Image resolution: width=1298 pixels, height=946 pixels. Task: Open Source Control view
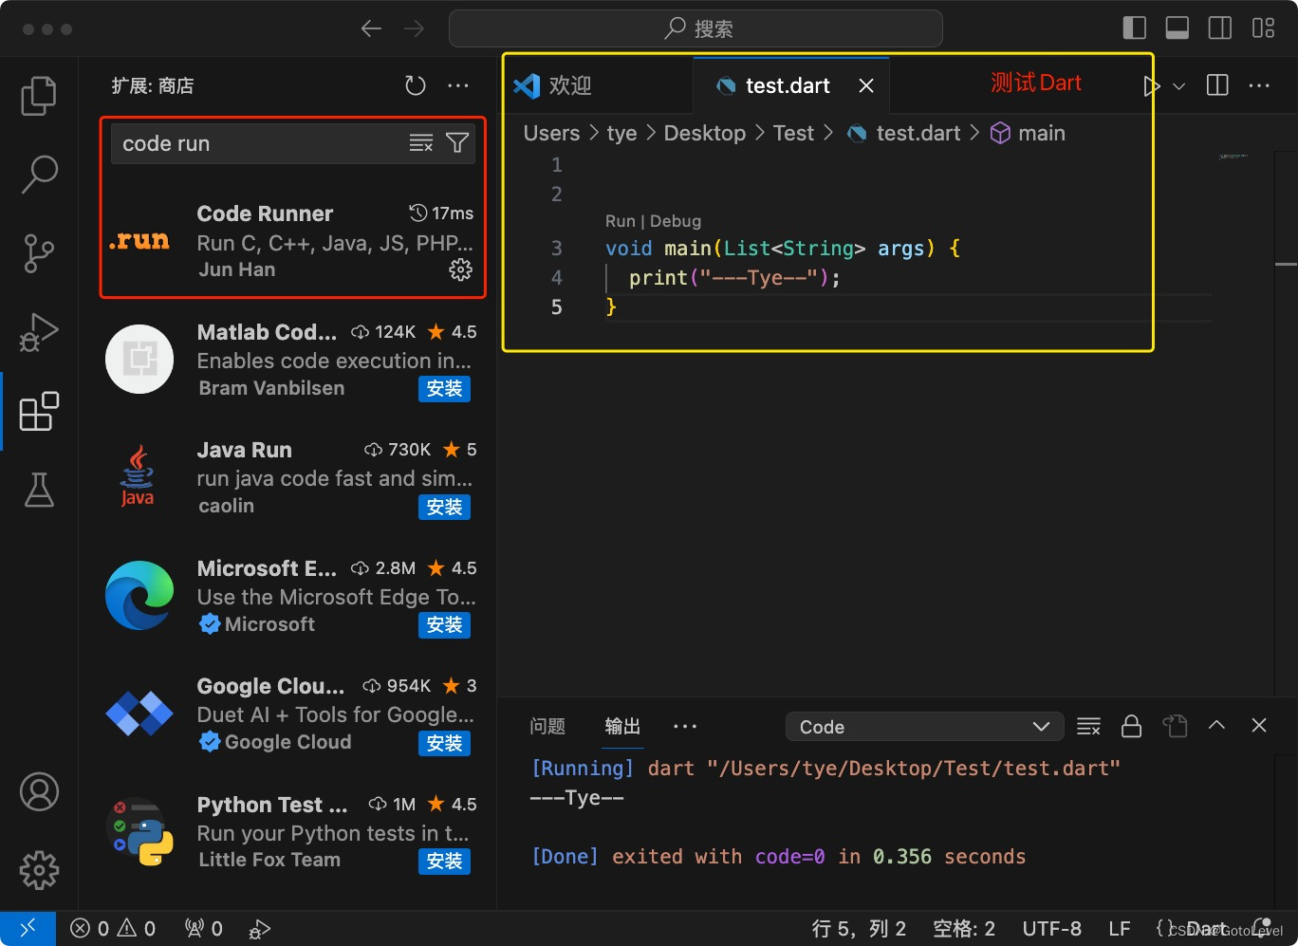point(39,253)
